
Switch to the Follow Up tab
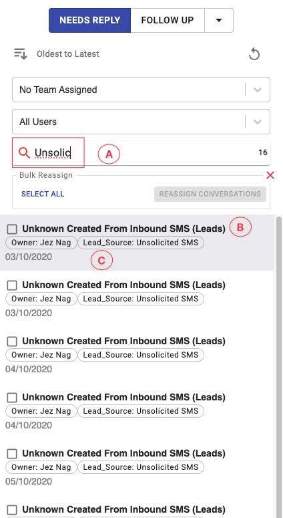click(168, 21)
